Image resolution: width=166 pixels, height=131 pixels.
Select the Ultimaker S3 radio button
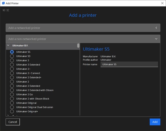[12, 56]
